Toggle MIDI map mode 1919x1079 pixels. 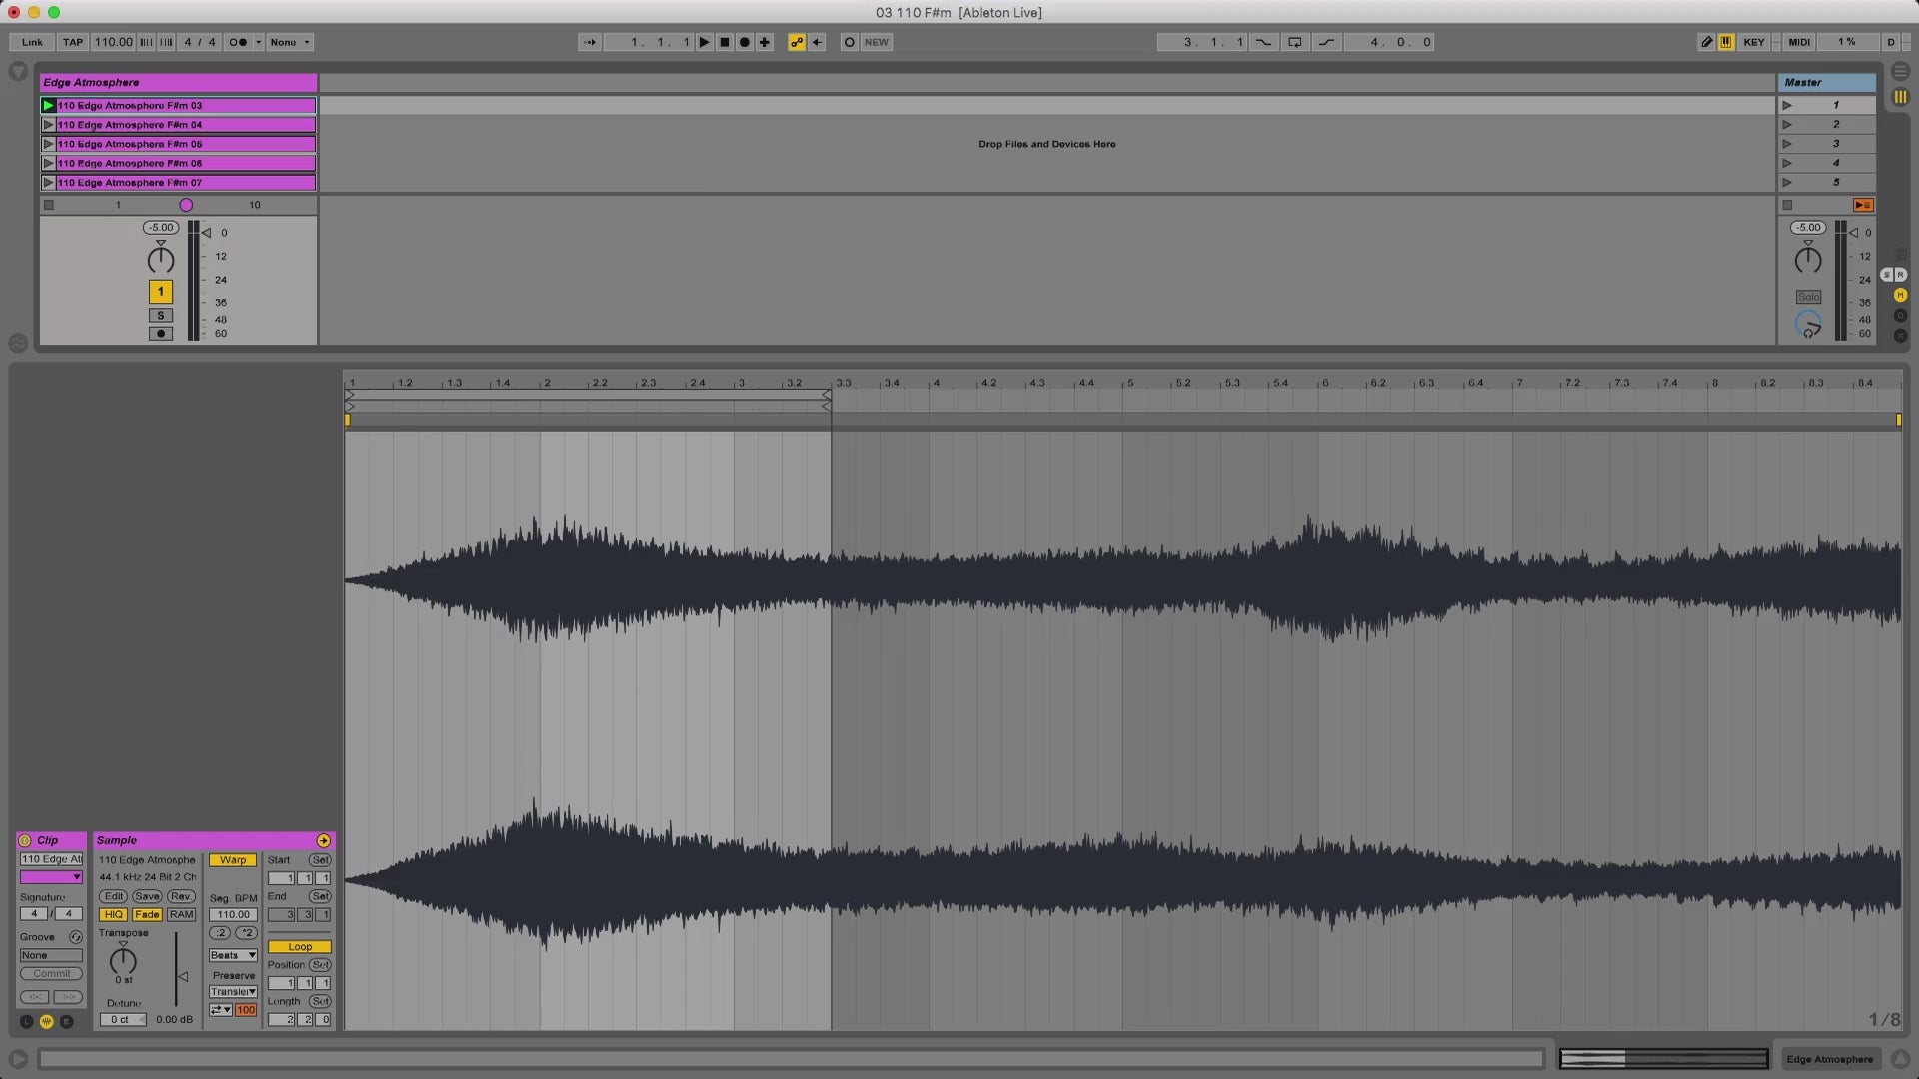(x=1799, y=42)
